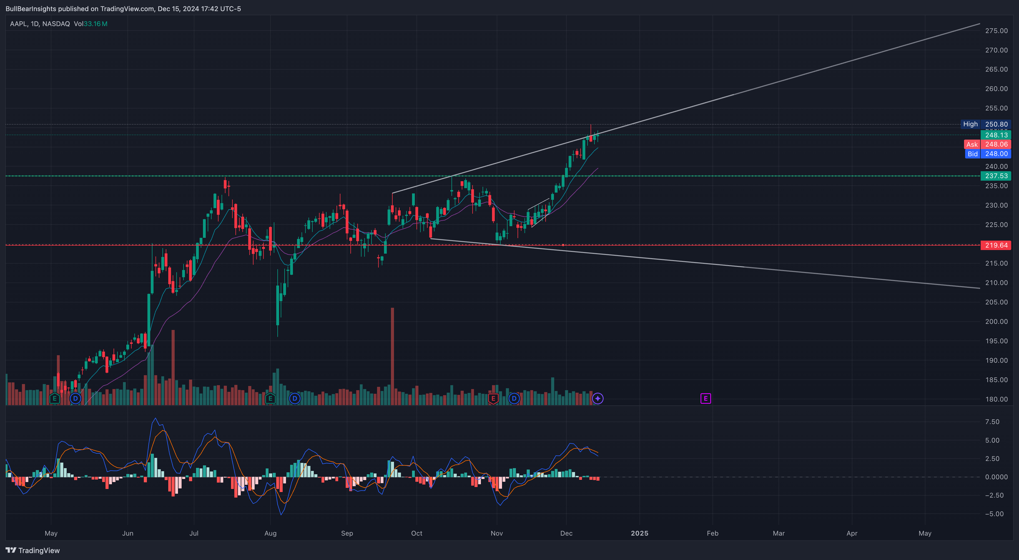
Task: Click the Jun label on time axis
Action: pos(127,533)
